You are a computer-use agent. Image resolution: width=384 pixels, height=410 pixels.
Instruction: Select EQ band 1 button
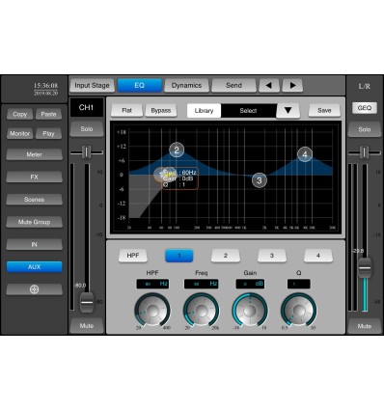179,256
